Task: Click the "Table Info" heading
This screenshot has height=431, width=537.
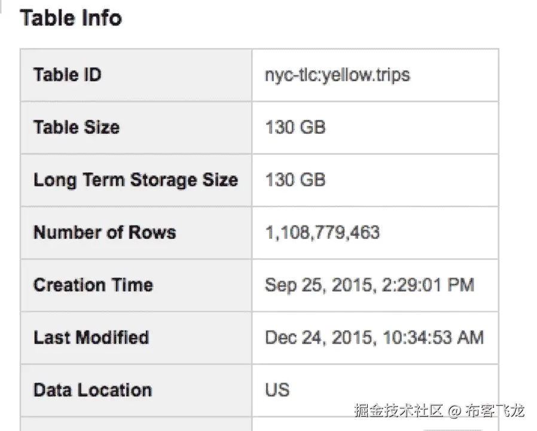Action: 71,18
